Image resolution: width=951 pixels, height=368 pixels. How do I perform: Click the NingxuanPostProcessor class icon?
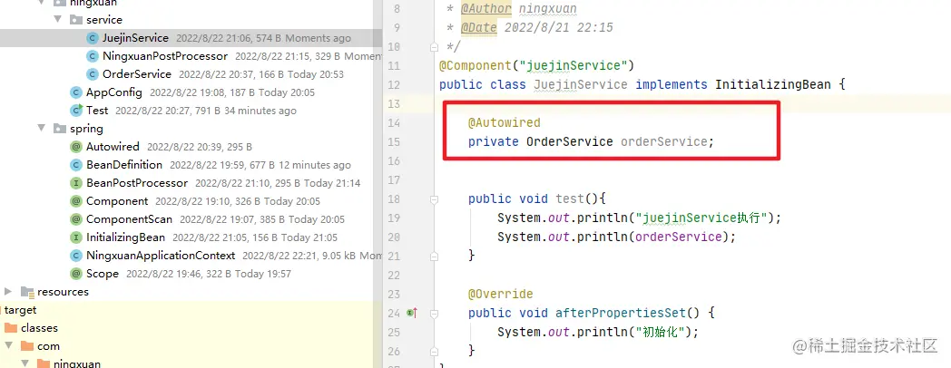[93, 56]
